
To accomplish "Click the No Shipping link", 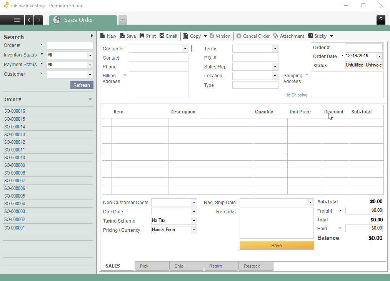I will tap(296, 95).
